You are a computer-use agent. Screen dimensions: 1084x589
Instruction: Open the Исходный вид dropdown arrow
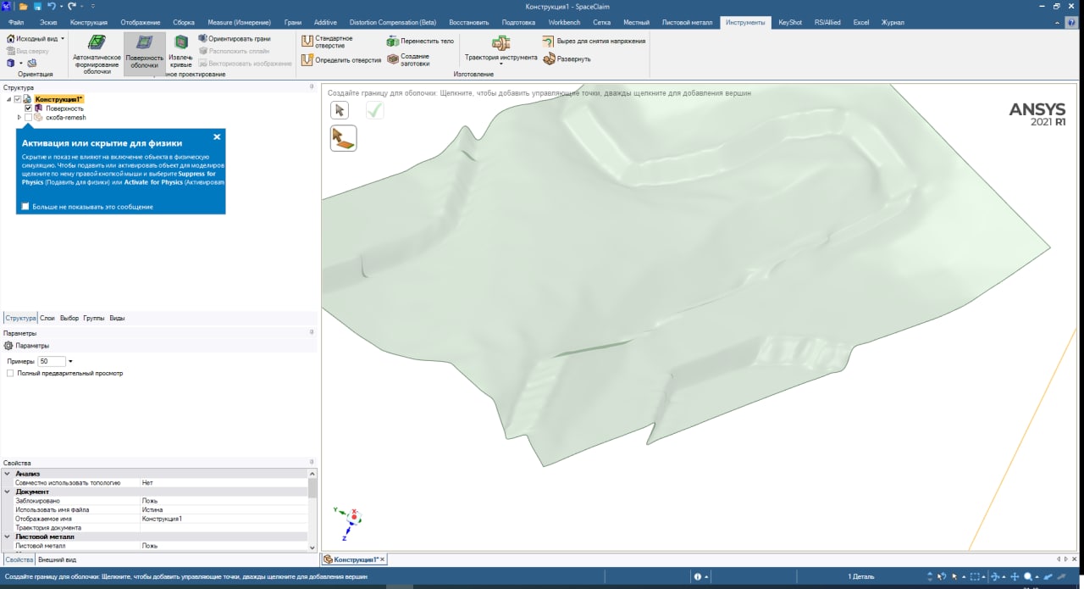(63, 39)
